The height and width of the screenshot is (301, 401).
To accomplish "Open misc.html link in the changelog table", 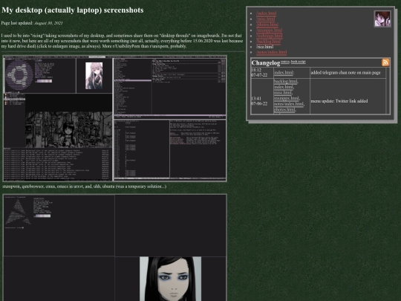I will [283, 93].
